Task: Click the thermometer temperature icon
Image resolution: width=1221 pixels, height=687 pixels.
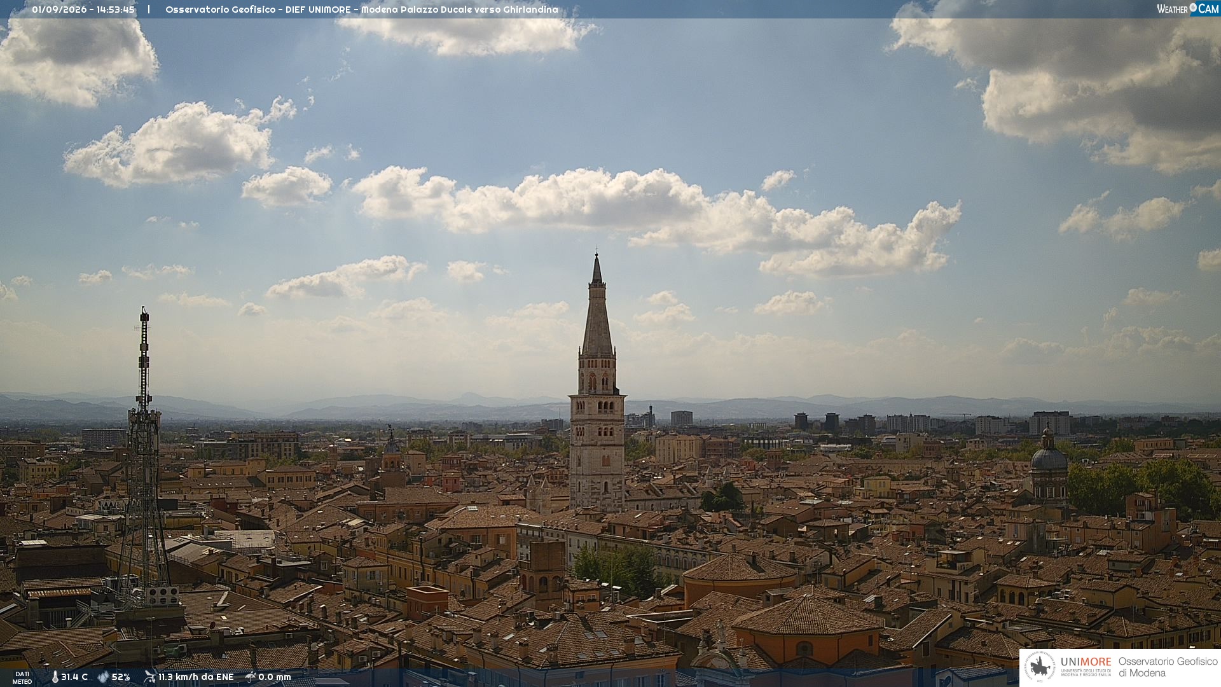Action: [x=55, y=677]
